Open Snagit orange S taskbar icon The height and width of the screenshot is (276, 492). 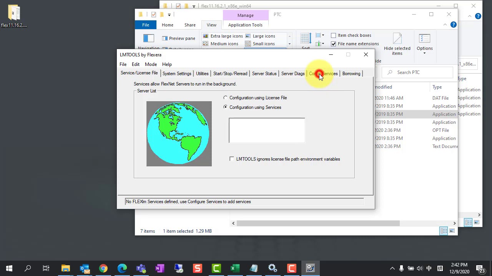198,268
